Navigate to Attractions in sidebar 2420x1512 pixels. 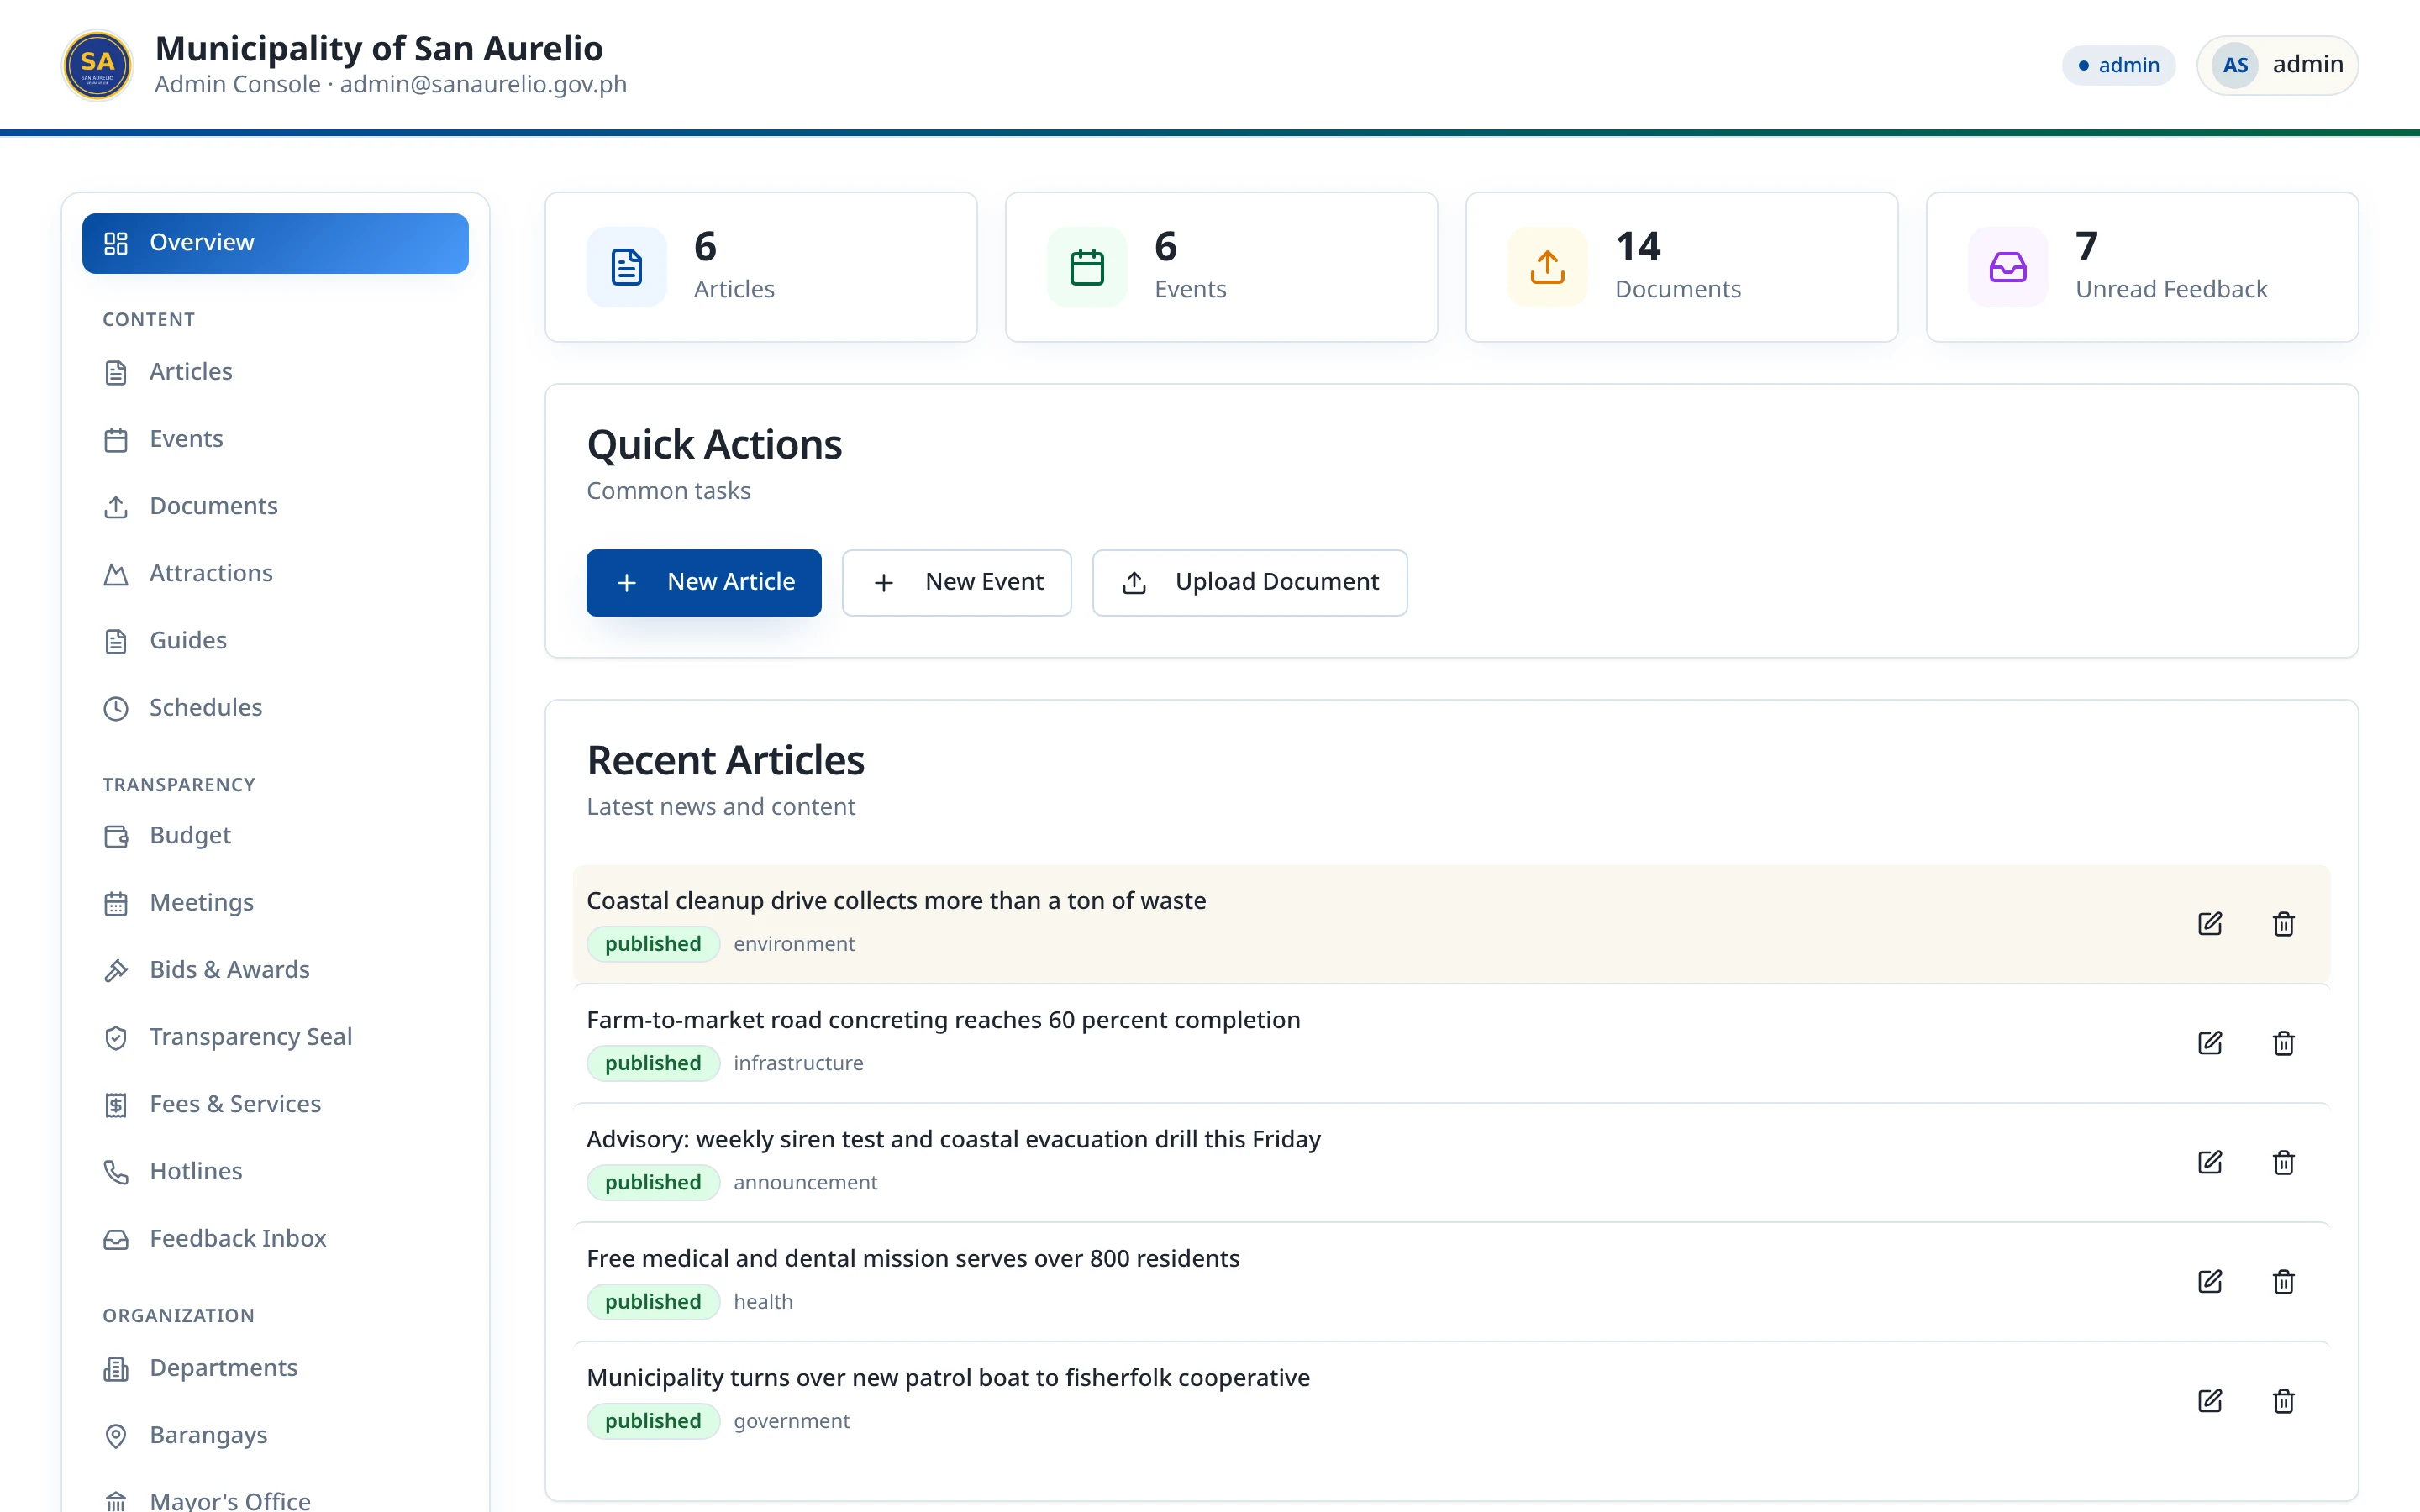tap(275, 573)
